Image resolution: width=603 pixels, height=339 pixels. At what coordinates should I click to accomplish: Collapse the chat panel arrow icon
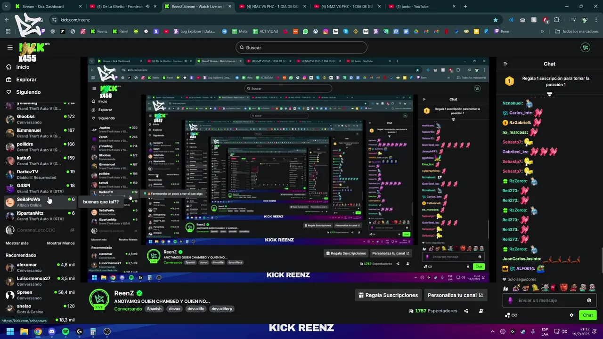click(x=505, y=64)
